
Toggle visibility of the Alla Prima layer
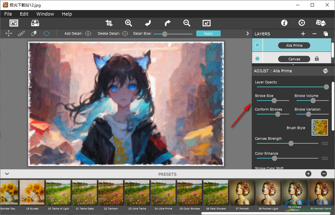[x=257, y=45]
